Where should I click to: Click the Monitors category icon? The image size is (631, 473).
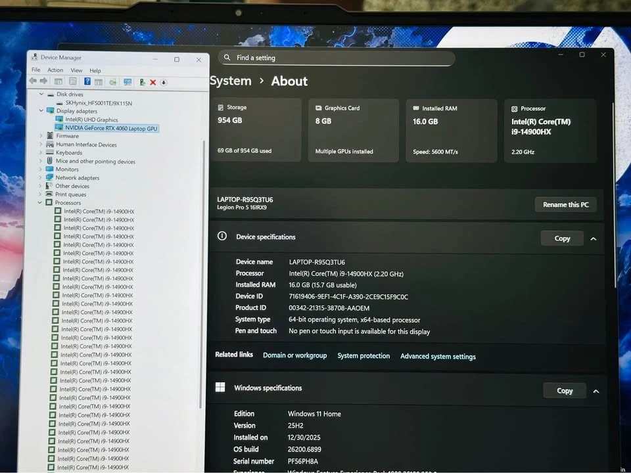49,169
